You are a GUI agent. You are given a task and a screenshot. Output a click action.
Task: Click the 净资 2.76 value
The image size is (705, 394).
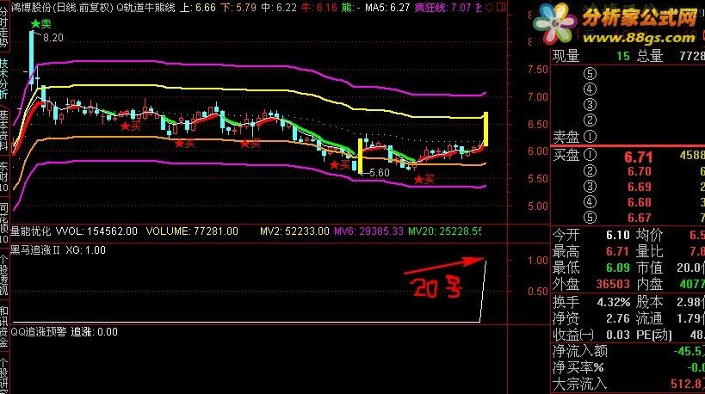tap(618, 318)
